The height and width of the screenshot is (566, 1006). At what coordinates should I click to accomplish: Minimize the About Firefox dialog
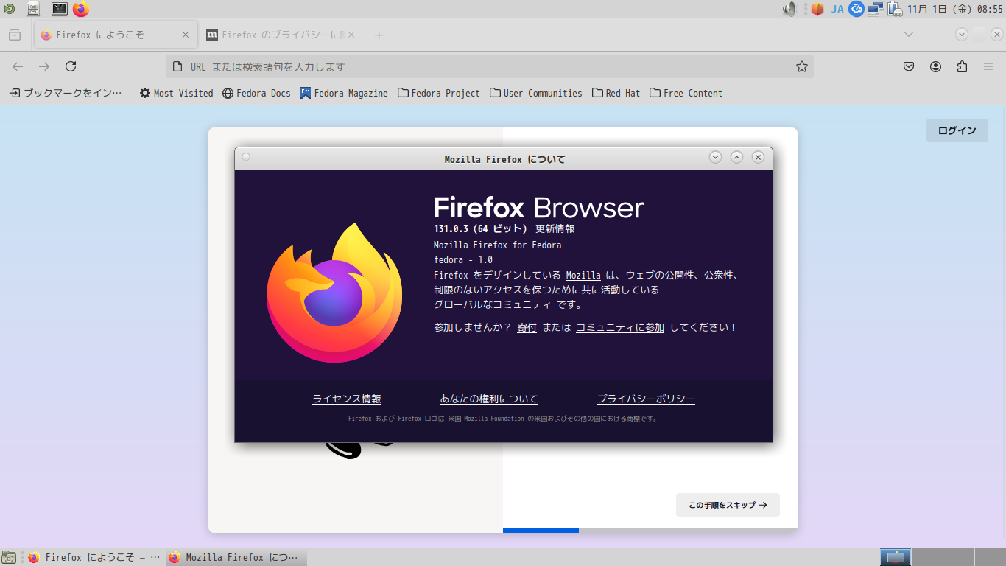coord(715,157)
